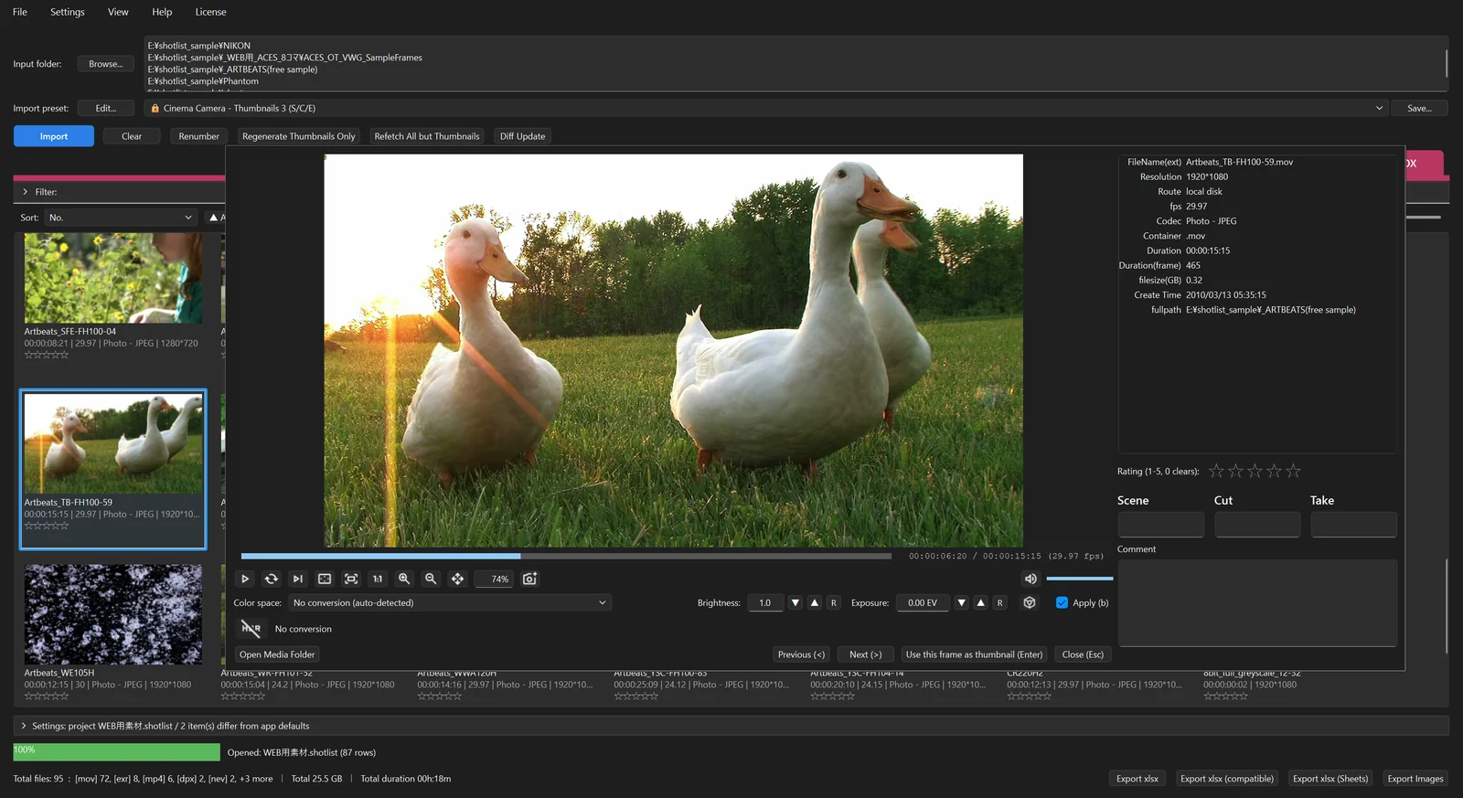Image resolution: width=1463 pixels, height=798 pixels.
Task: Open the Color space dropdown
Action: 450,602
